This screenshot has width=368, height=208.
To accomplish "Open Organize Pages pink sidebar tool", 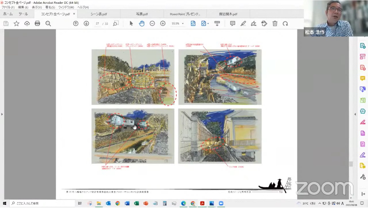I will coord(363,57).
